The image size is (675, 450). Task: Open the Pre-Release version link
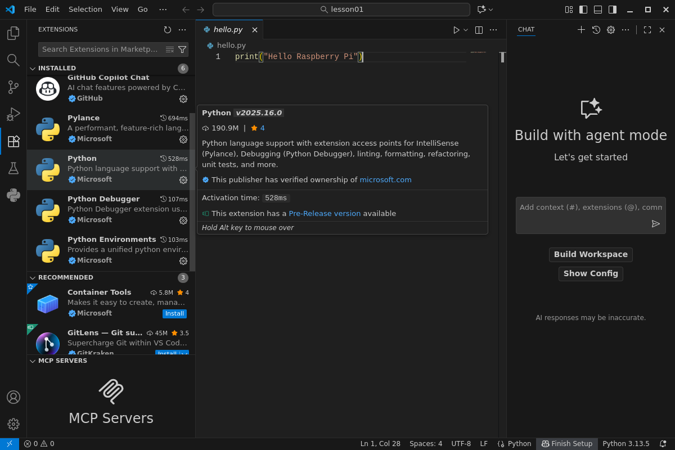coord(325,214)
